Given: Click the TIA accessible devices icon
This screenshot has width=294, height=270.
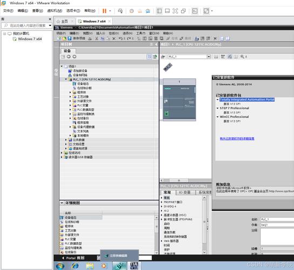Looking at the screenshot, I should pyautogui.click(x=197, y=38).
